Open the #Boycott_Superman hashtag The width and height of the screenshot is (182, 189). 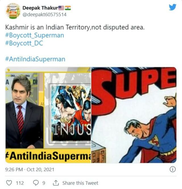point(34,35)
